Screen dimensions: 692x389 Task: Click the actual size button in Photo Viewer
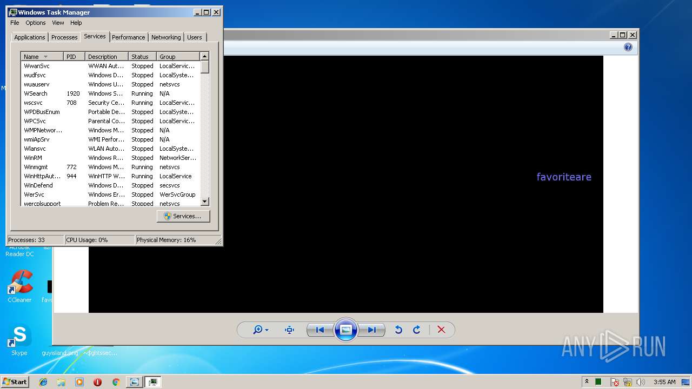point(289,330)
